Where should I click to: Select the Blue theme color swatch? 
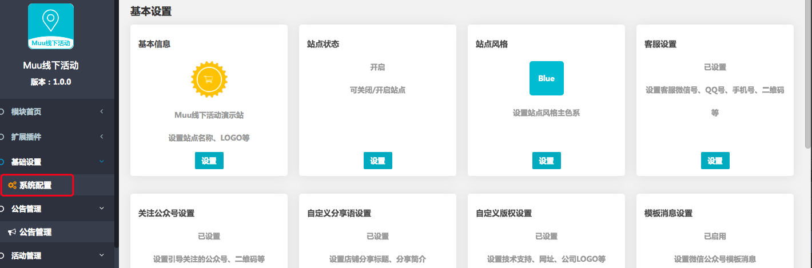point(547,78)
